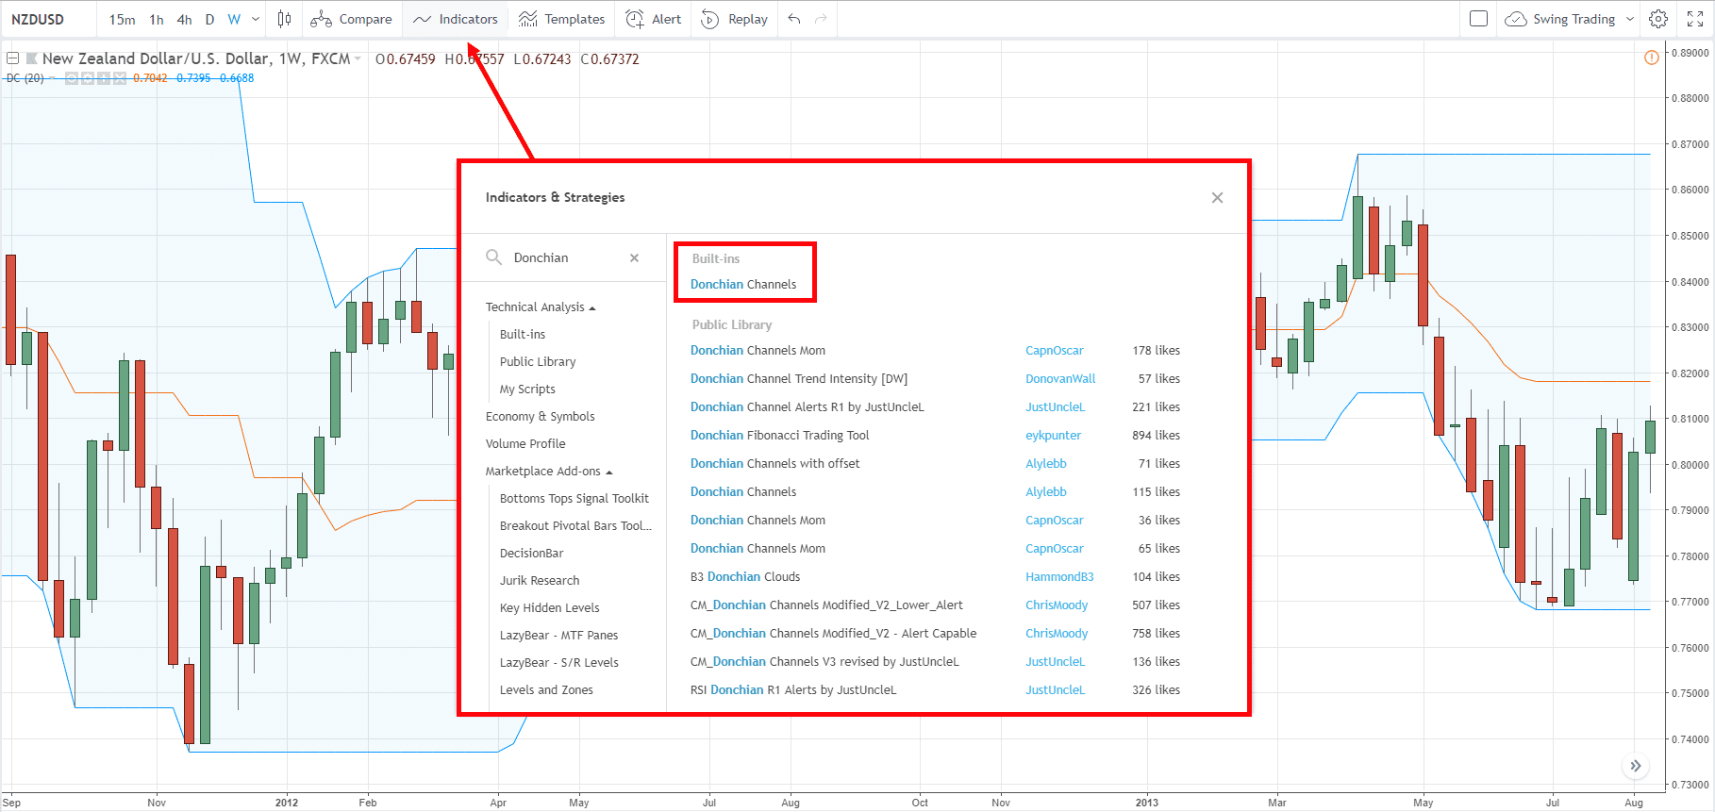Expand the DC (20) legend dropdown arrow
1715x812 pixels.
[52, 78]
